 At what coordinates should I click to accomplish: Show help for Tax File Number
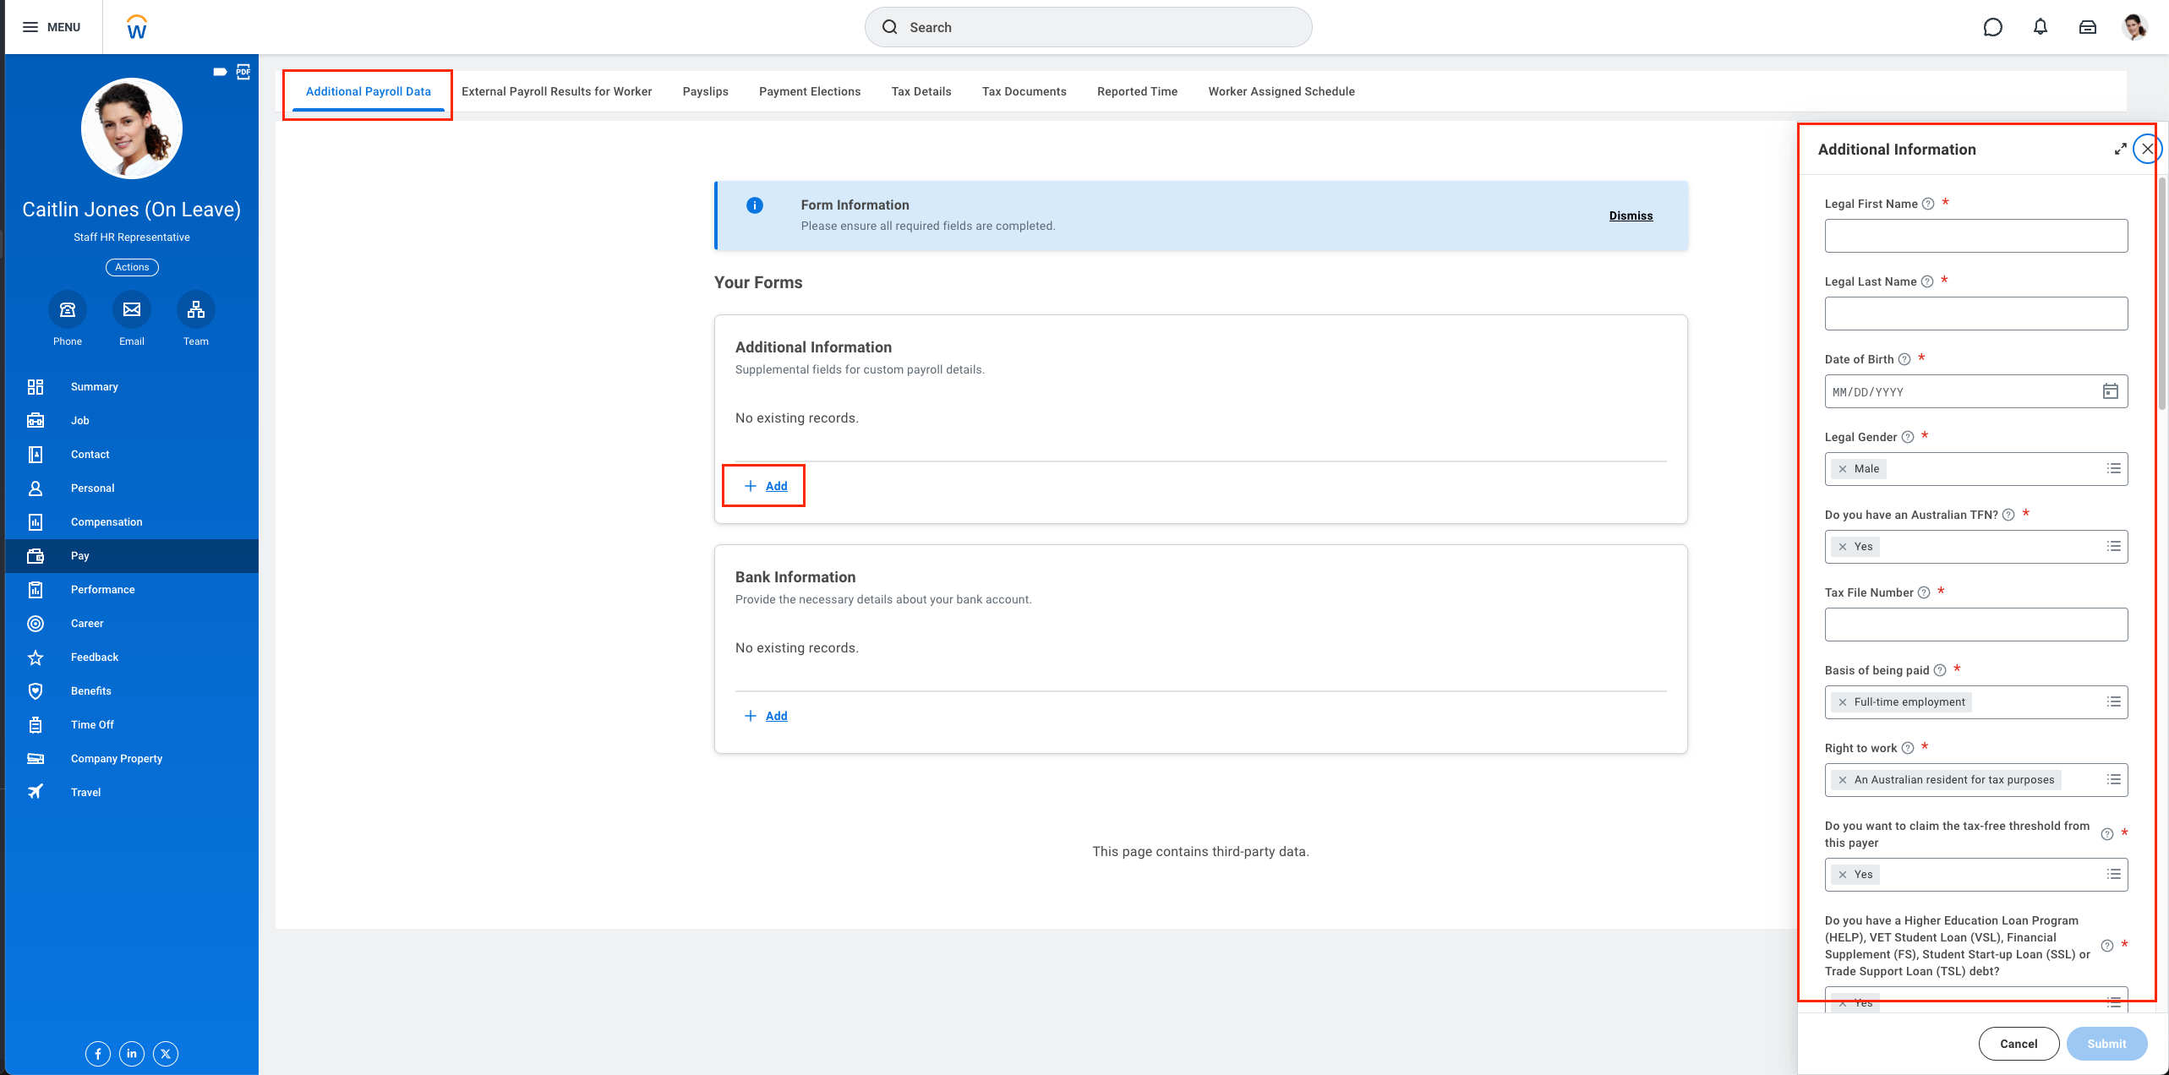(x=1924, y=592)
